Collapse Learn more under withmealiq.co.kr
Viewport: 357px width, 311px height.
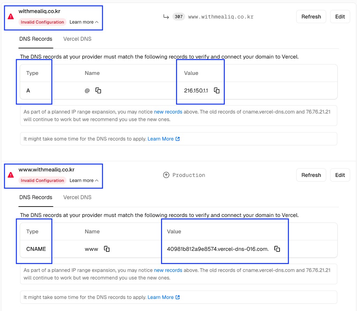84,22
